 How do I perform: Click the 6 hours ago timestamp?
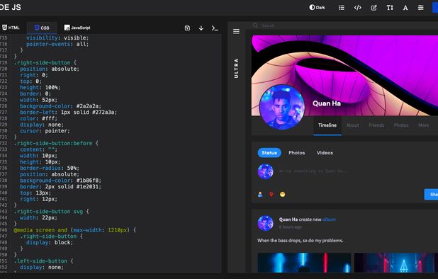pos(291,227)
